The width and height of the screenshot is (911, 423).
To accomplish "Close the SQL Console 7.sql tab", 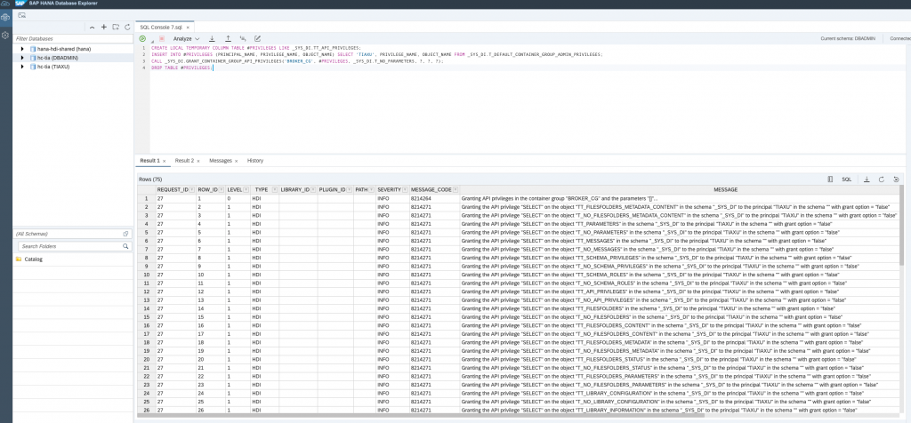I will pos(188,28).
